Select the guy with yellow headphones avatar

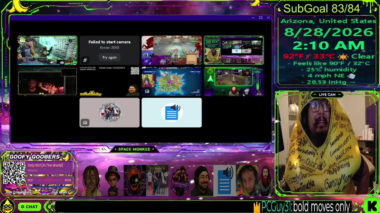click(x=247, y=181)
